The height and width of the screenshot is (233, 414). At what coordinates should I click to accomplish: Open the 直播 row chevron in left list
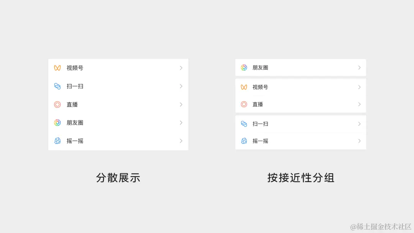coord(181,105)
